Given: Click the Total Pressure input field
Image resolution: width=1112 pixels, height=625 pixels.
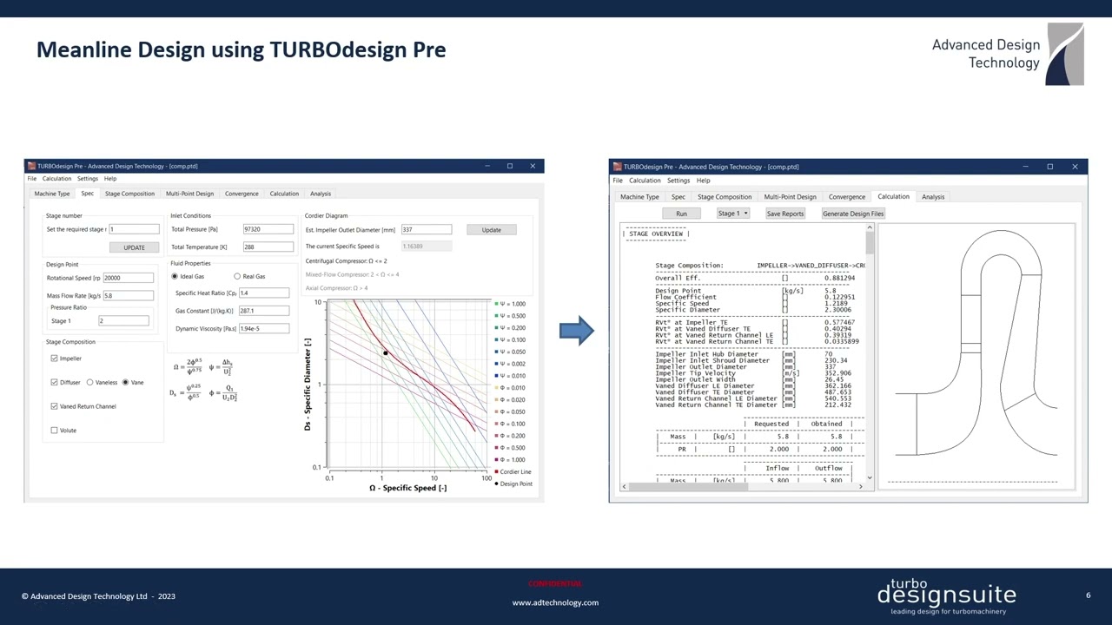Looking at the screenshot, I should point(268,229).
